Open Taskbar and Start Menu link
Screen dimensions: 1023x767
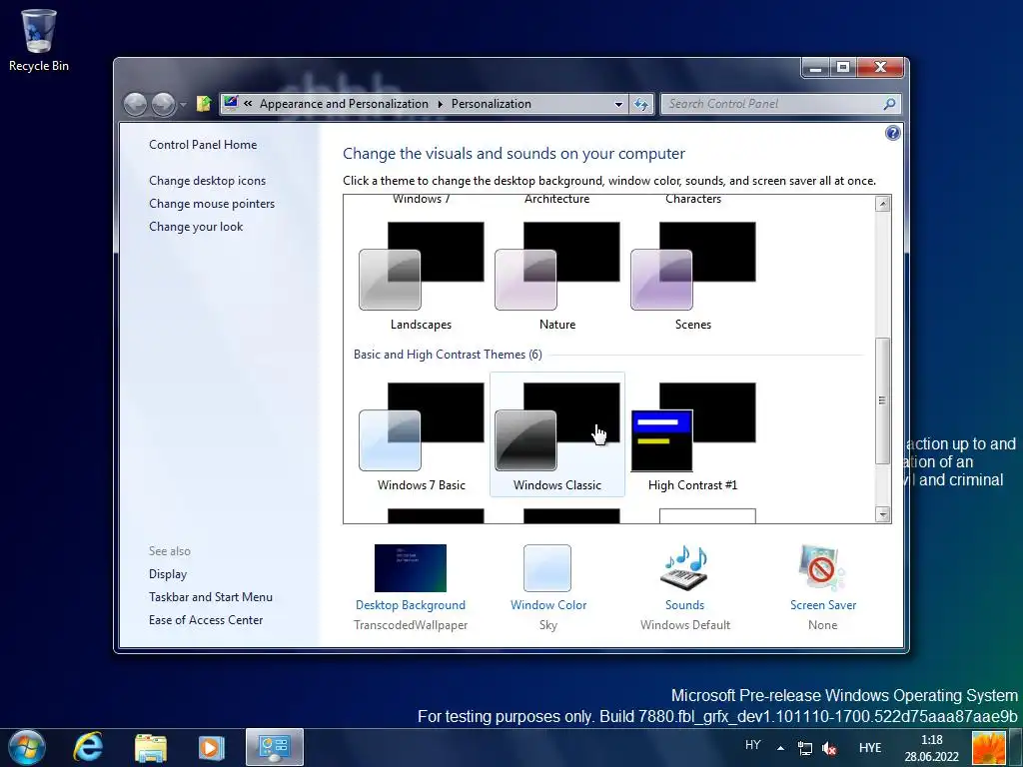pos(211,597)
